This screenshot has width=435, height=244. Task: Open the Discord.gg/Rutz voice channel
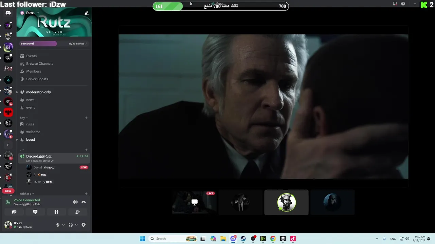coord(54,158)
